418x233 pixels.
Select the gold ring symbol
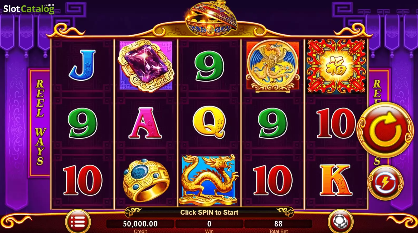point(146,180)
